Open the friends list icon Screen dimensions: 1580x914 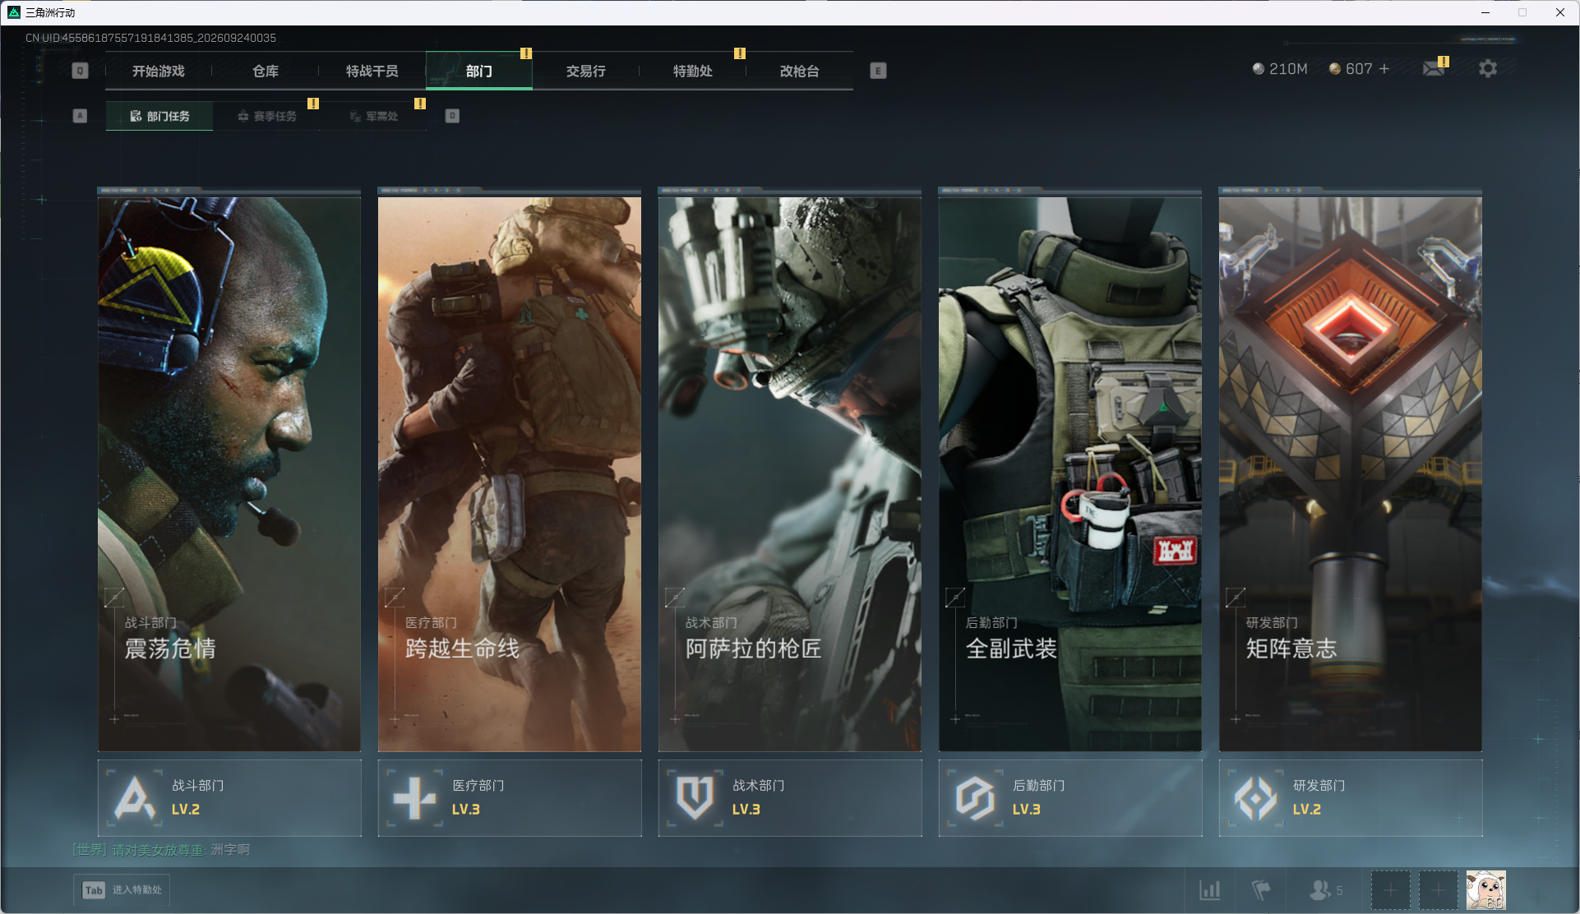1320,890
